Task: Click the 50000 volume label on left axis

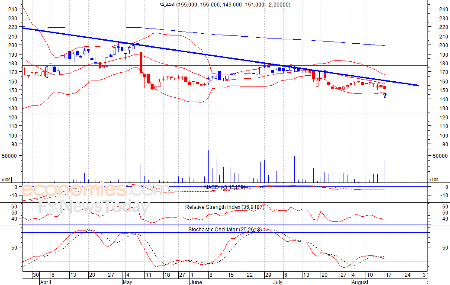Action: pos(10,156)
